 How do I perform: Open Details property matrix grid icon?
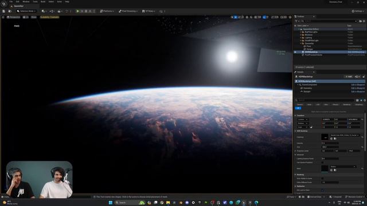(x=357, y=100)
